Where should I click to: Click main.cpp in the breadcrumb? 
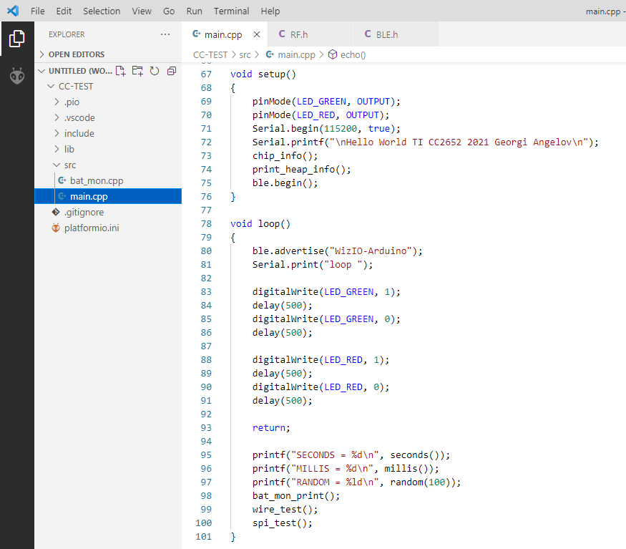pos(296,54)
